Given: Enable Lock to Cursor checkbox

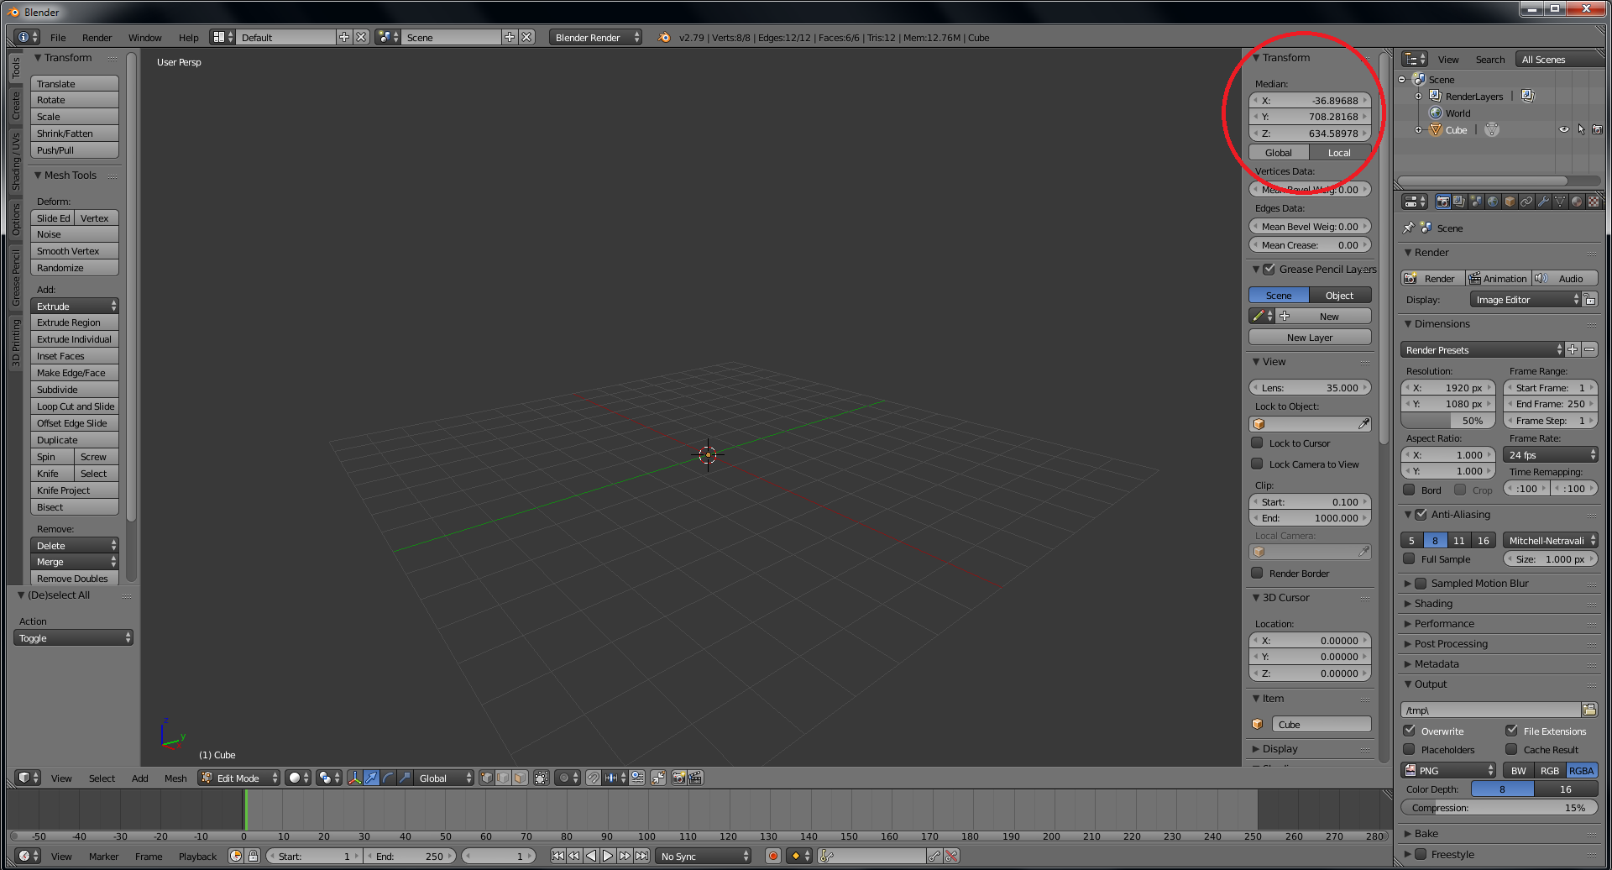Looking at the screenshot, I should coord(1257,443).
